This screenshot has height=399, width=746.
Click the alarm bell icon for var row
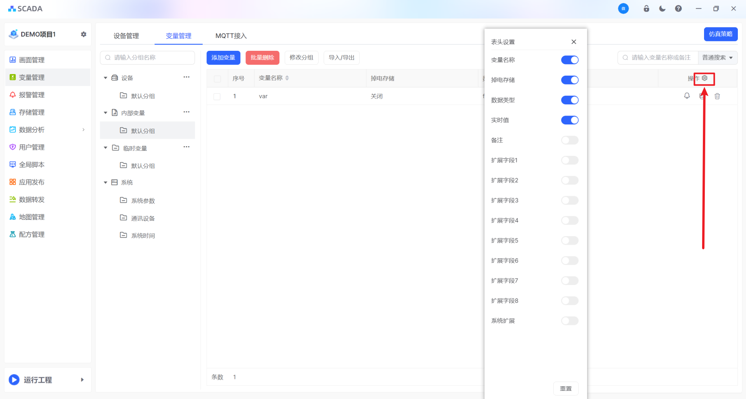pyautogui.click(x=687, y=96)
